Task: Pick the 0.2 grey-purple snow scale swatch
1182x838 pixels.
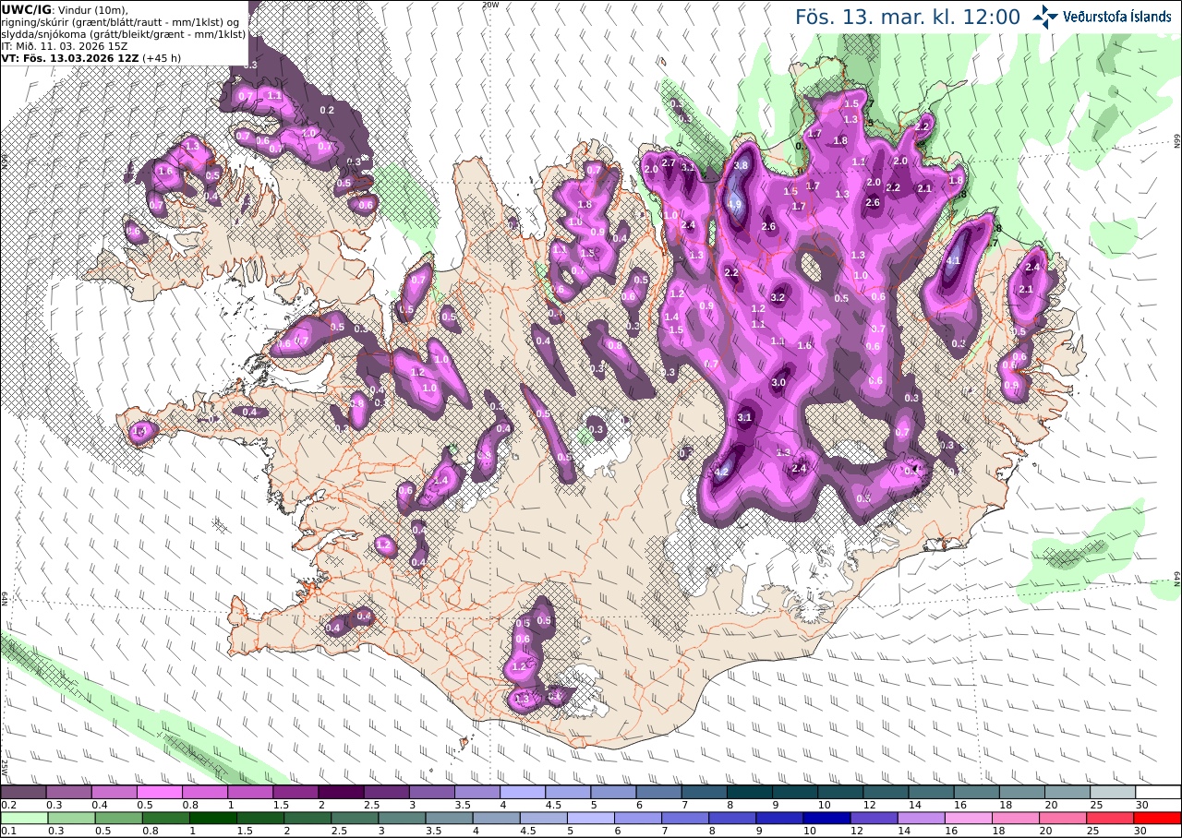Action: coord(23,792)
